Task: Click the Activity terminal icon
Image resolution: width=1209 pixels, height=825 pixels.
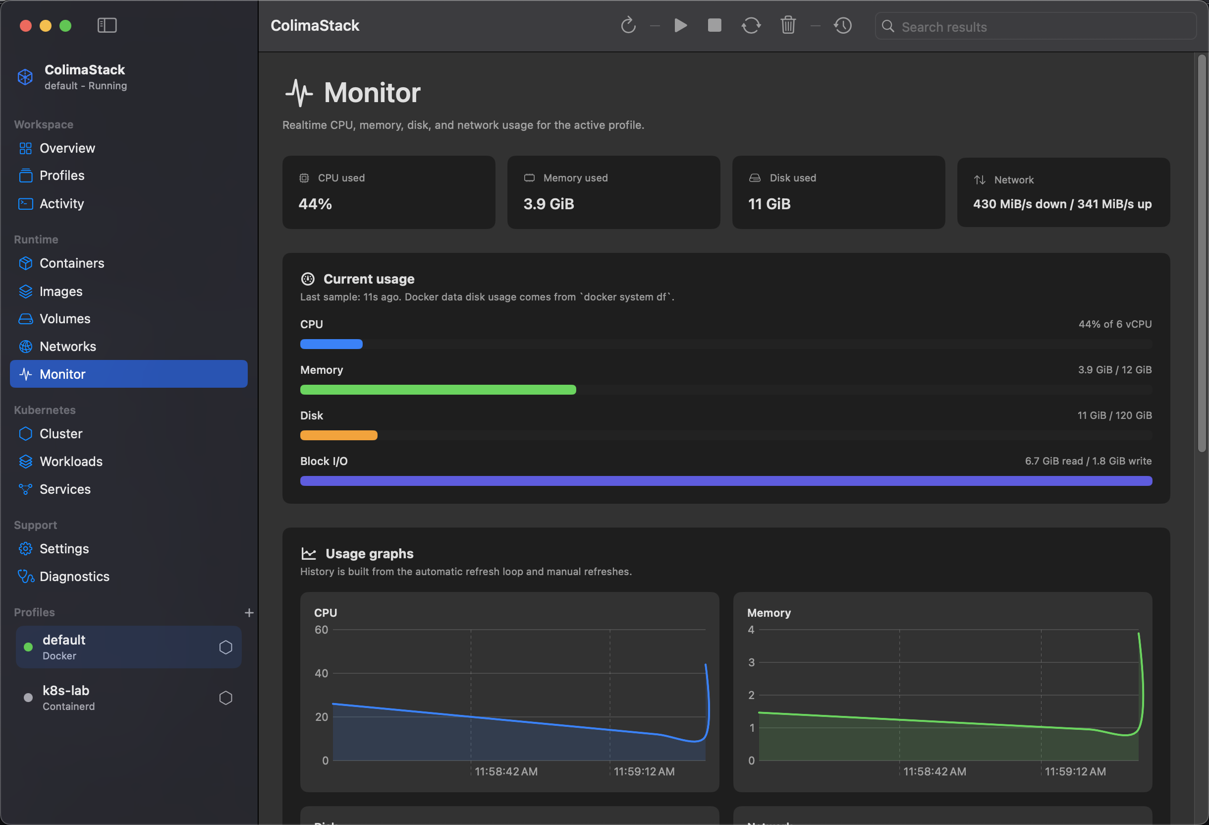Action: pos(25,203)
